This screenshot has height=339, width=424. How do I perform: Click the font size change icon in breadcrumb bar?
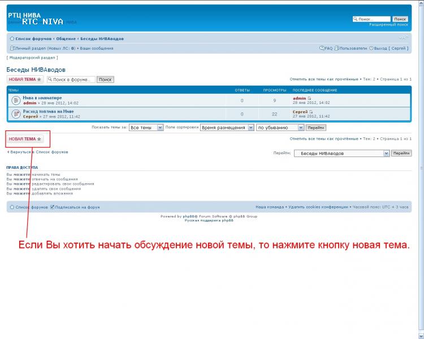[403, 38]
